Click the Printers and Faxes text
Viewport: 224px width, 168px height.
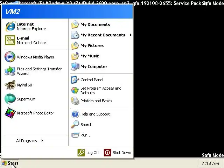(x=96, y=101)
